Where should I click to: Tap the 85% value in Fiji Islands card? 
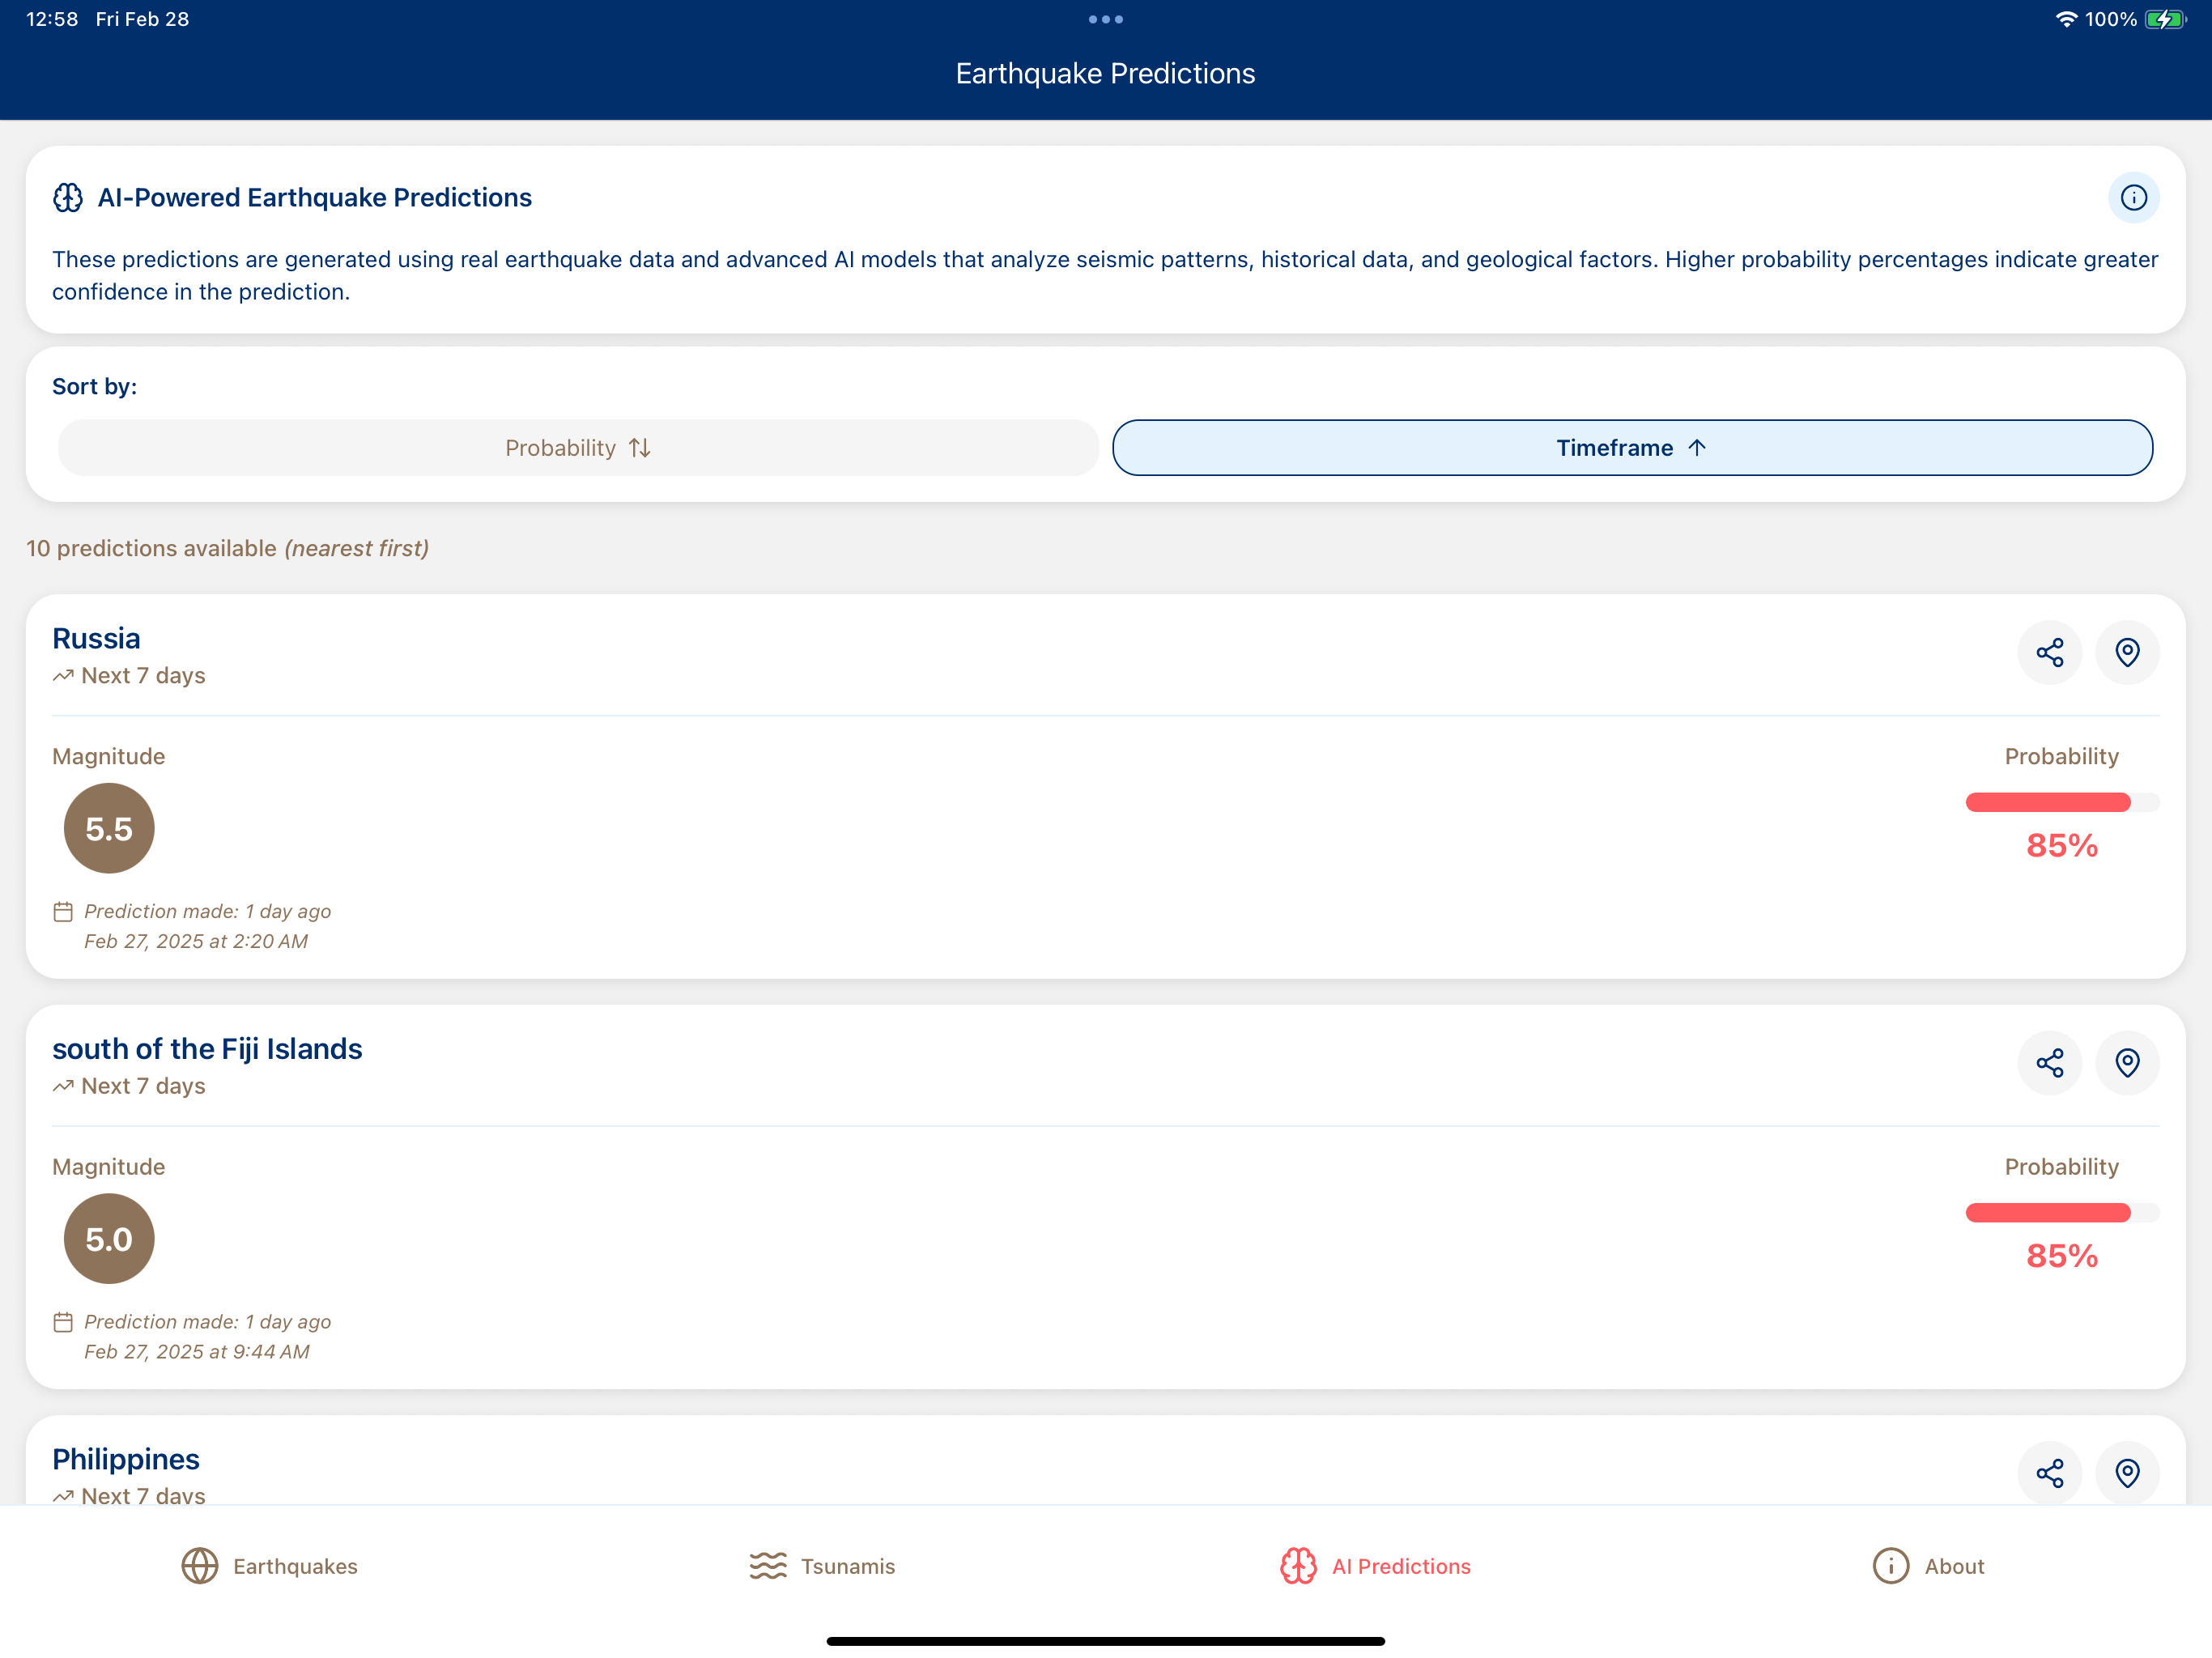(x=2062, y=1255)
